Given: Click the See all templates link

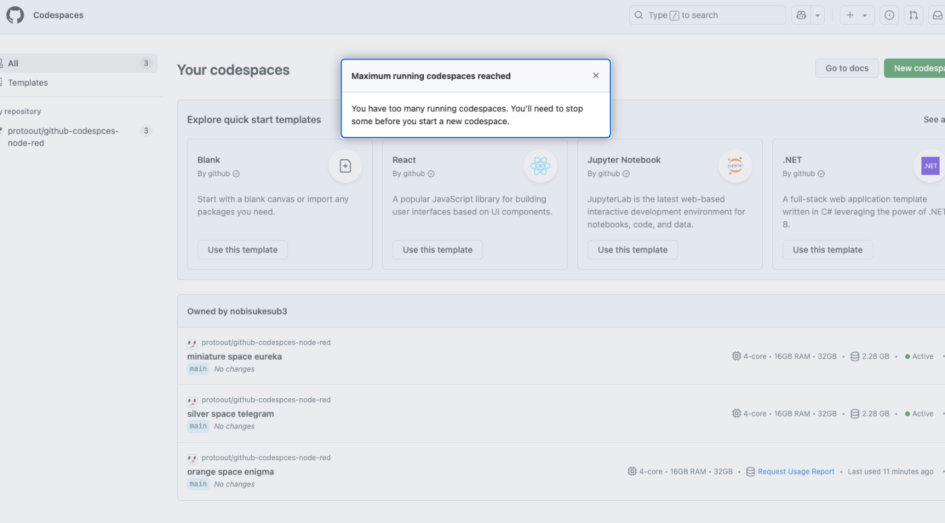Looking at the screenshot, I should pyautogui.click(x=934, y=119).
